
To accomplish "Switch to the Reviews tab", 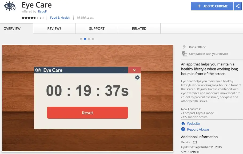I will point(54,28).
